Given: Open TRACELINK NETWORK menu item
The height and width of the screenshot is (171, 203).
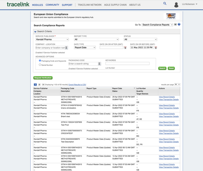Looking at the screenshot, I should click(89, 5).
